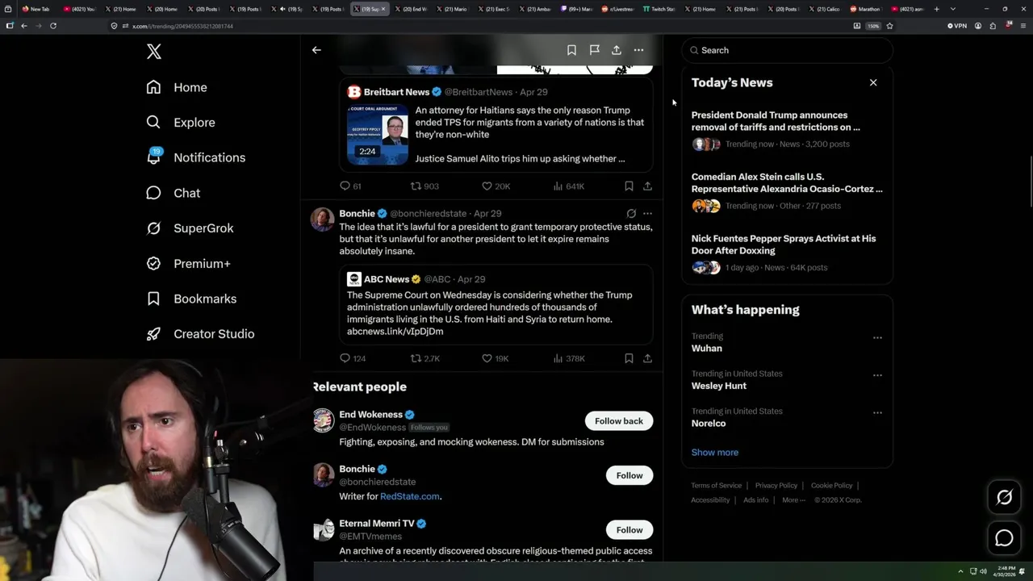Bookmark page with browser star icon
This screenshot has height=581, width=1033.
tap(889, 26)
